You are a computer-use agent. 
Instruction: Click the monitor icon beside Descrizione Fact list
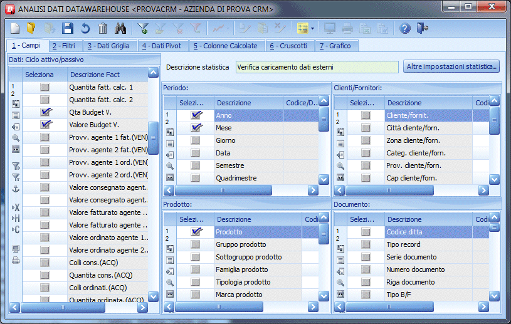tap(16, 249)
